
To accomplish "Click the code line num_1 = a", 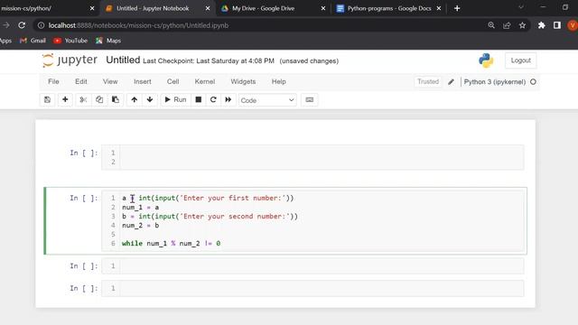I will [141, 208].
